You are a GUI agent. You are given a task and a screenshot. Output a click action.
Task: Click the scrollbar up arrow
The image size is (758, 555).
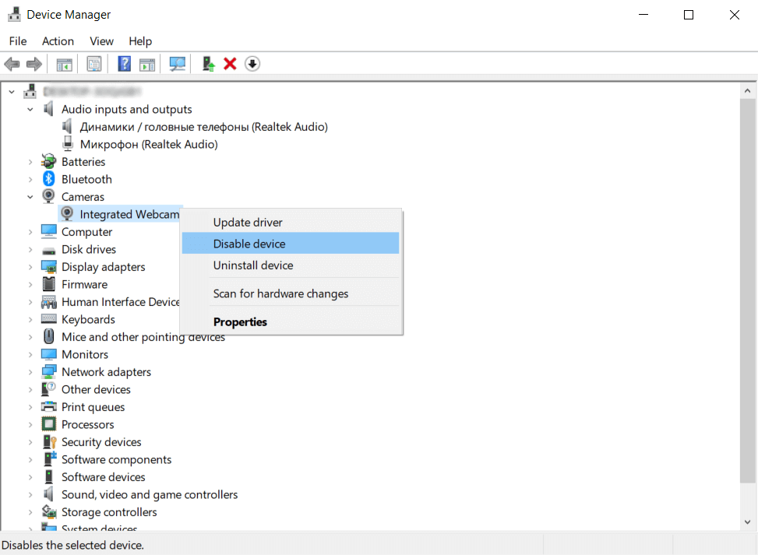tap(747, 91)
